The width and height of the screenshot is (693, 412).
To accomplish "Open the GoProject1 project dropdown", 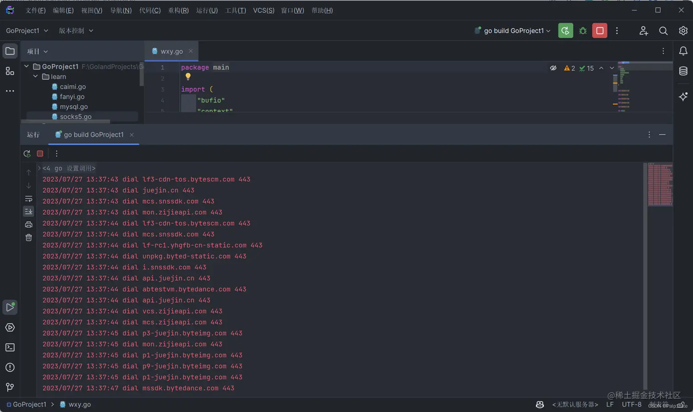I will (27, 31).
